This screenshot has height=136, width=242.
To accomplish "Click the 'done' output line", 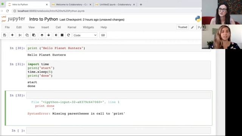I will coord(31,86).
